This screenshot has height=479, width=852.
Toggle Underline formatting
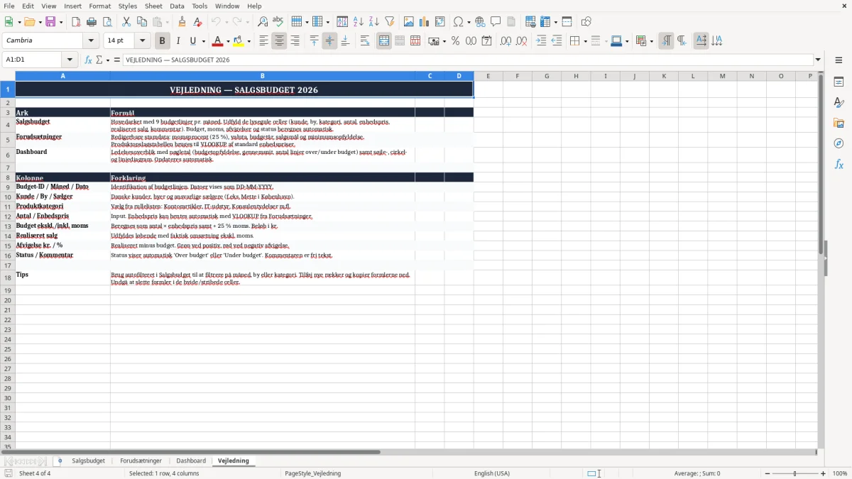coord(192,41)
